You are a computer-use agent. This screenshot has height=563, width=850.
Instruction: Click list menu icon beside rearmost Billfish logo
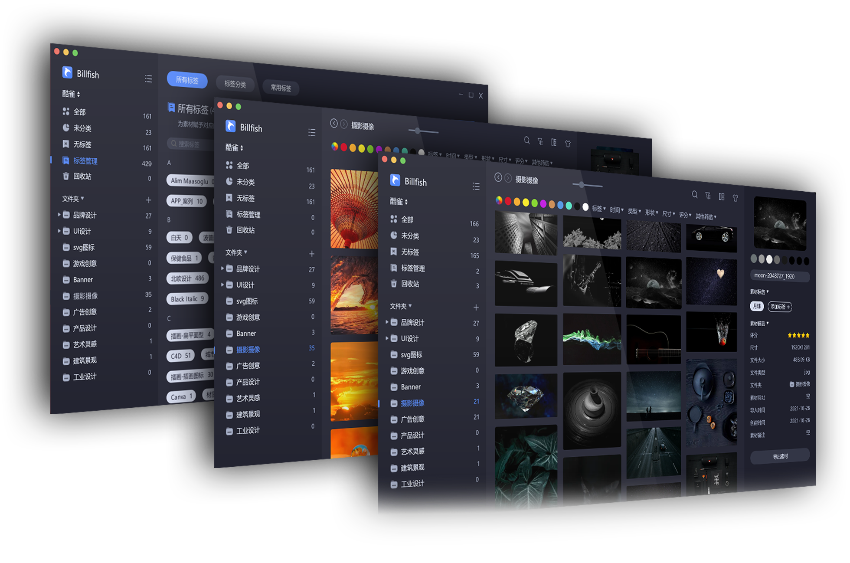(x=148, y=79)
